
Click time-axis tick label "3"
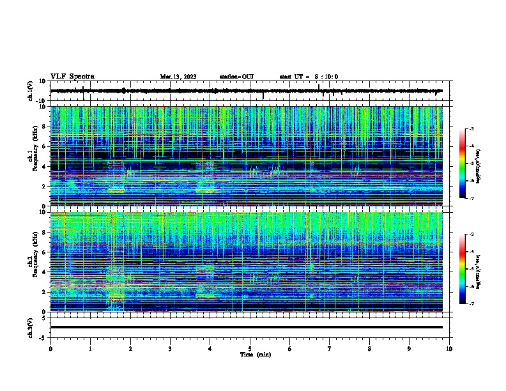point(170,349)
